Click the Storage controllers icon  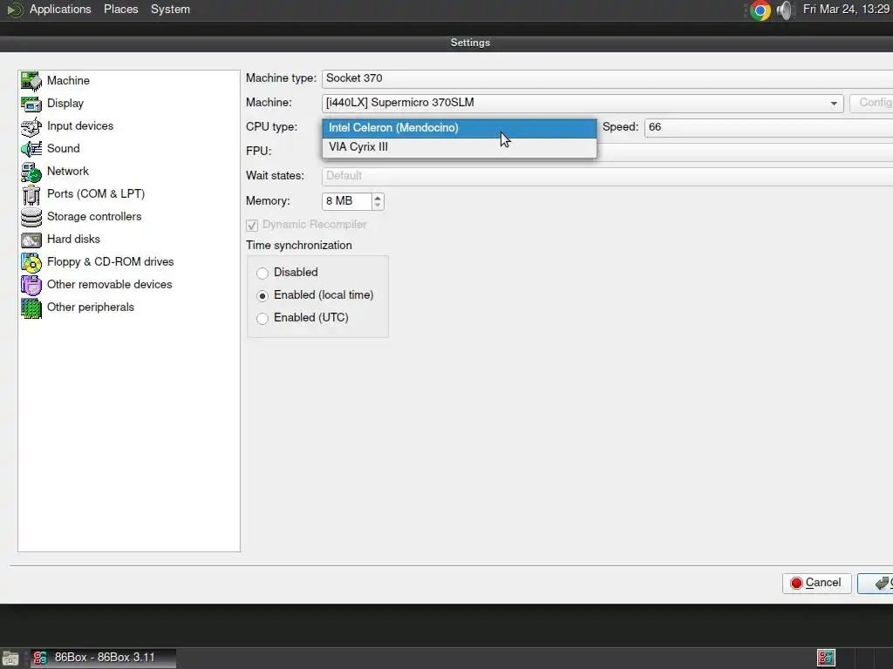pos(31,217)
